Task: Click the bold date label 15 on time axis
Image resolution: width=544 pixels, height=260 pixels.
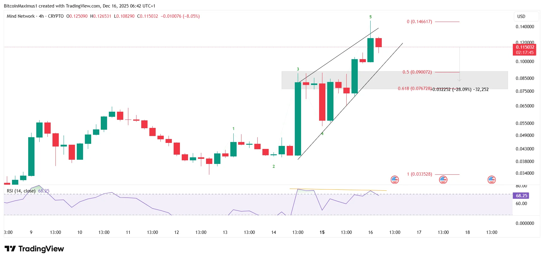Action: point(322,232)
